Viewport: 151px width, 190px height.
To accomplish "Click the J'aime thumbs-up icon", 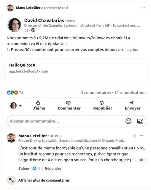I will (38, 103).
